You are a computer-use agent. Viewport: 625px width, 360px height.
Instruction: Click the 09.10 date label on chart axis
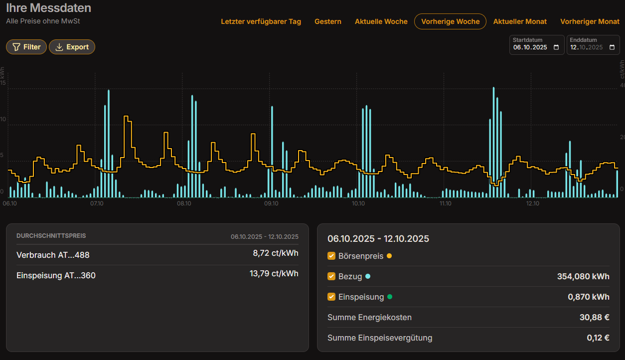click(x=271, y=203)
